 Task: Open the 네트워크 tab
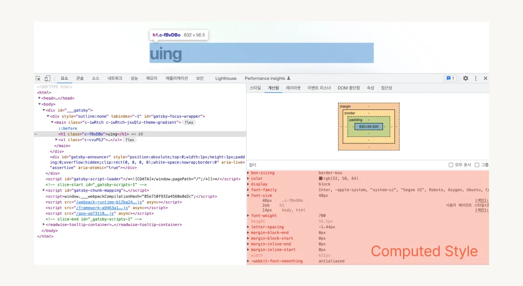(115, 78)
